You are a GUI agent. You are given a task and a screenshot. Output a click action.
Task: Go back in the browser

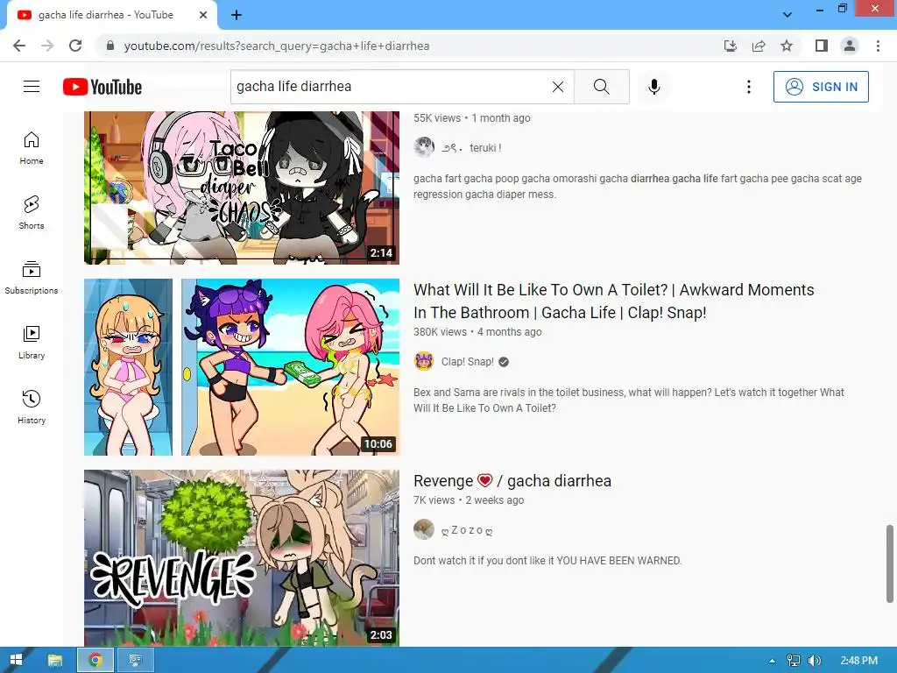pos(19,46)
